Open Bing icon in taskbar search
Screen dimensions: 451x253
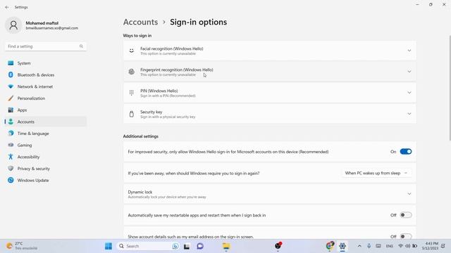tap(175, 246)
